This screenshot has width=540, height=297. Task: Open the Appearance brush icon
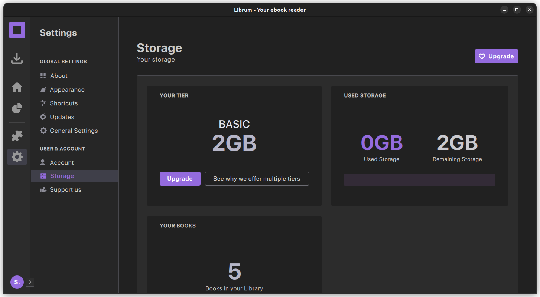coord(43,89)
